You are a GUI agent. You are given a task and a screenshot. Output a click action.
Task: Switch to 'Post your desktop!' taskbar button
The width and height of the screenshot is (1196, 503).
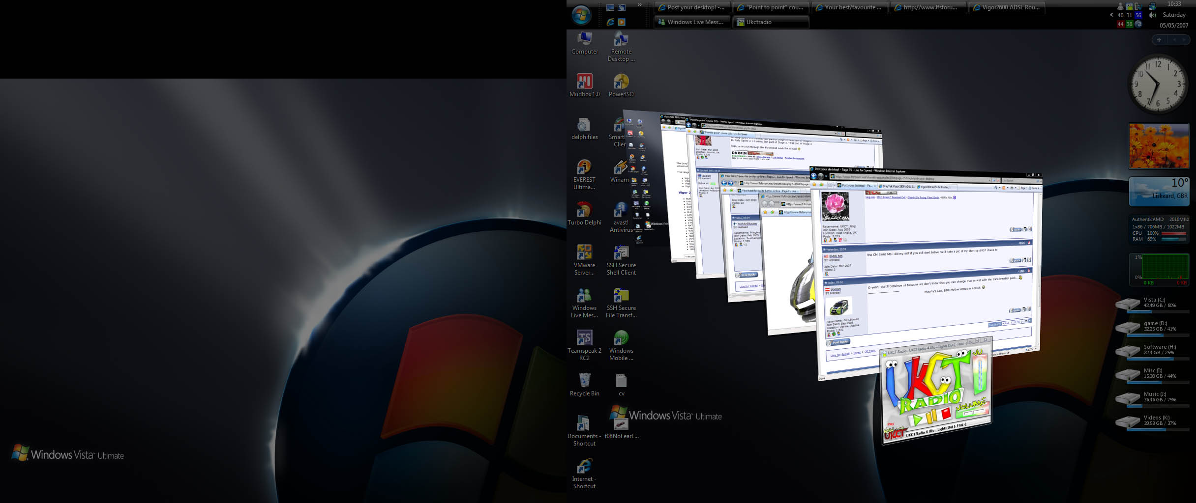[692, 7]
